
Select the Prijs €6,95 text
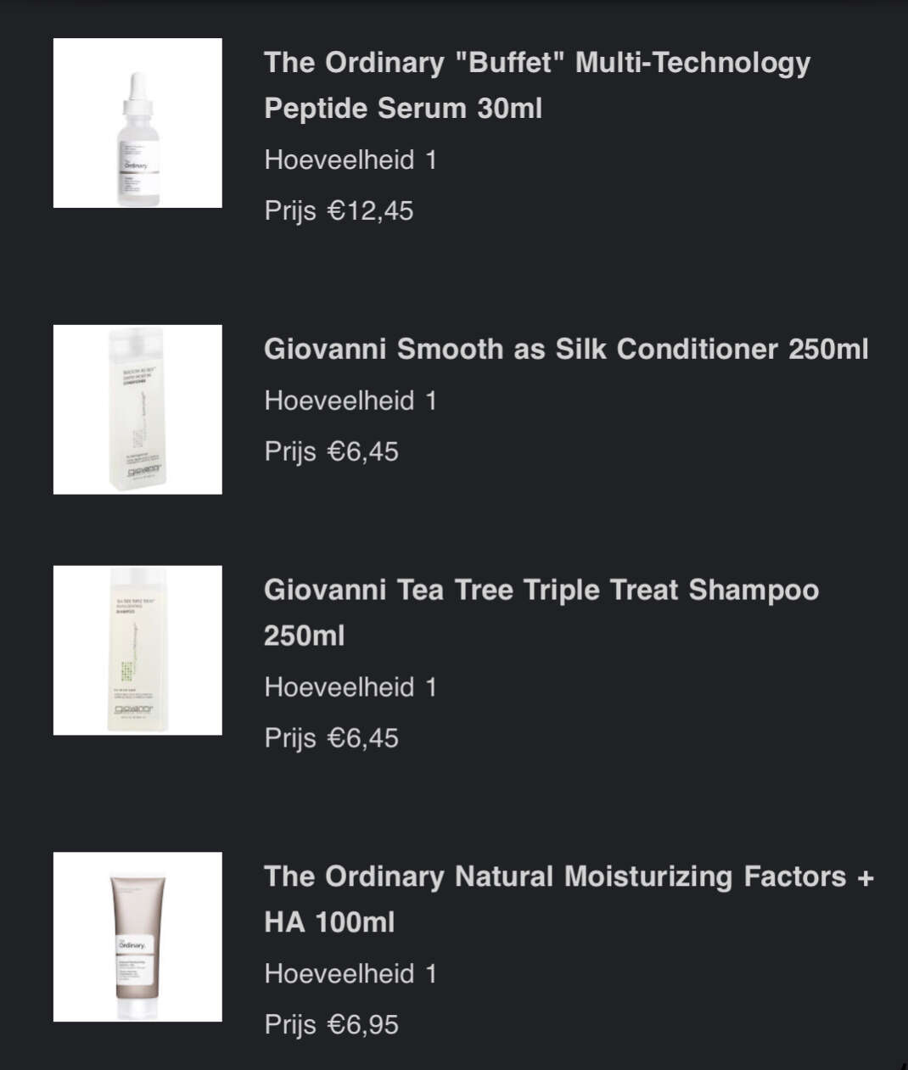[x=331, y=1024]
